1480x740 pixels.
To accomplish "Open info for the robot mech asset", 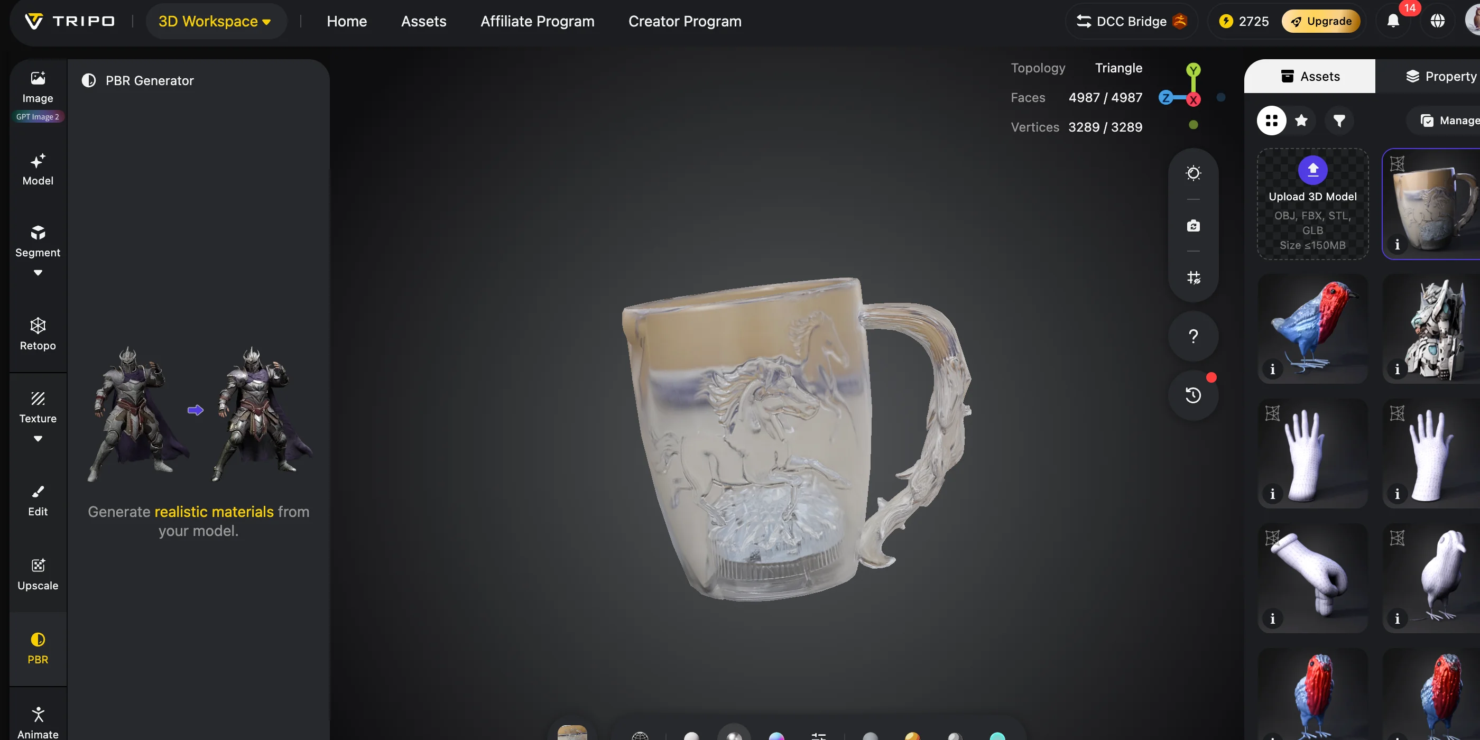I will [x=1396, y=369].
